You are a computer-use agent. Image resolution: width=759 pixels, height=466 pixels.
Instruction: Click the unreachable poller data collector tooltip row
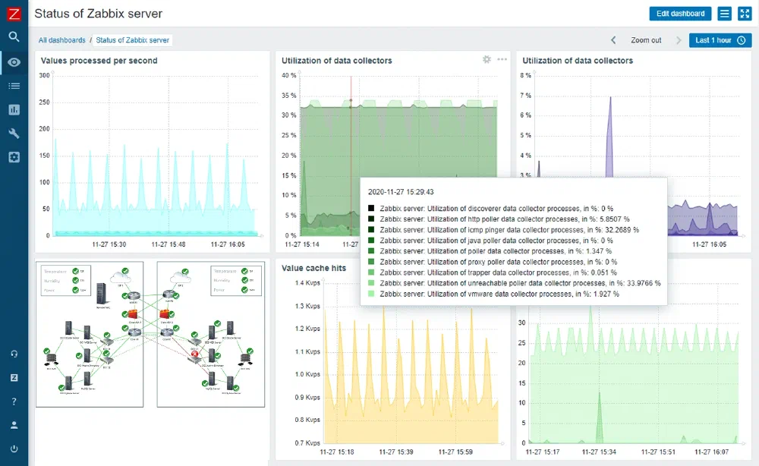tap(514, 283)
